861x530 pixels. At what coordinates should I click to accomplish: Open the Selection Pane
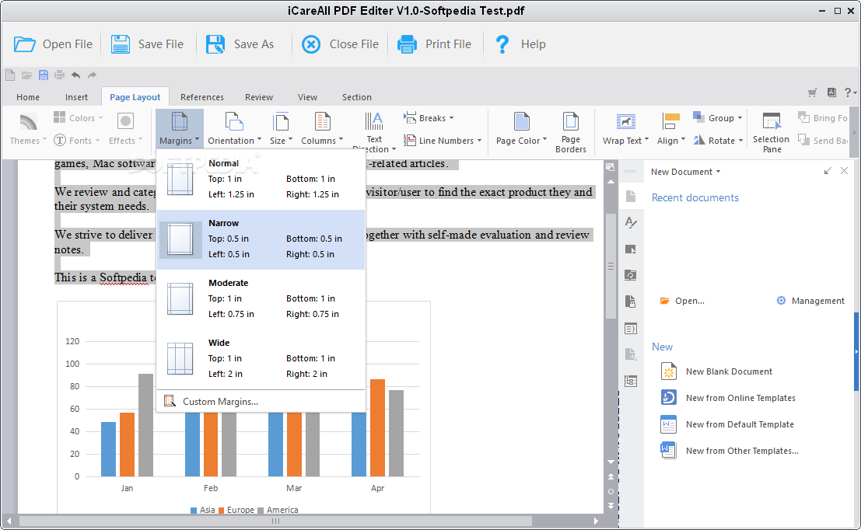tap(771, 134)
